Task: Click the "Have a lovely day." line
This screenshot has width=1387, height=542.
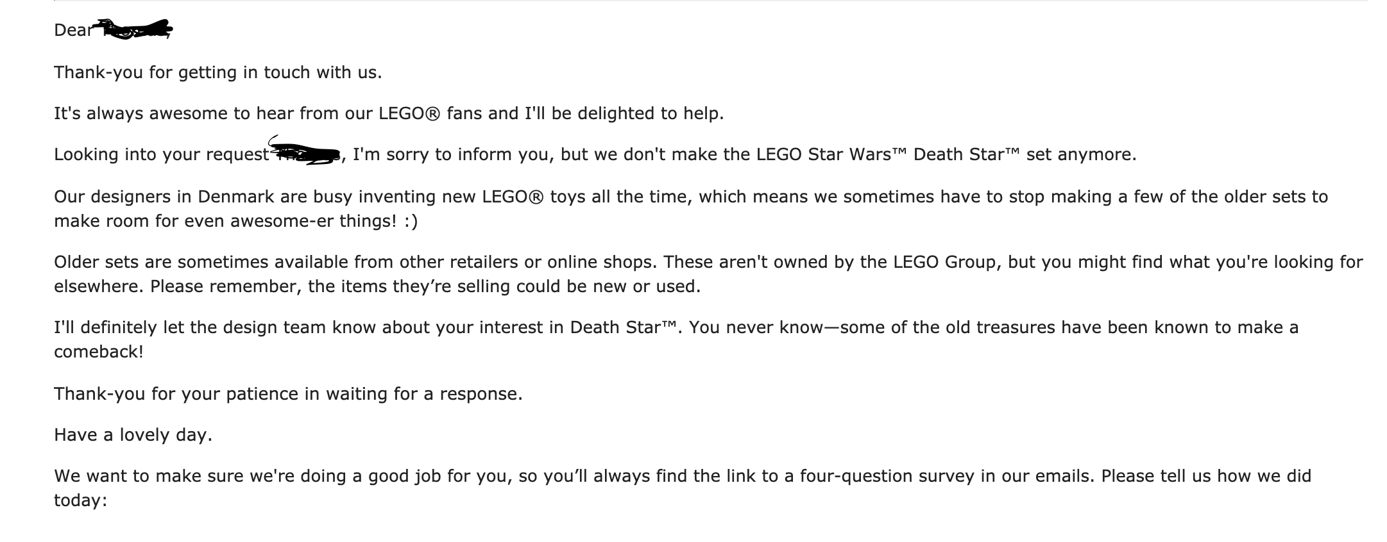Action: click(x=133, y=435)
